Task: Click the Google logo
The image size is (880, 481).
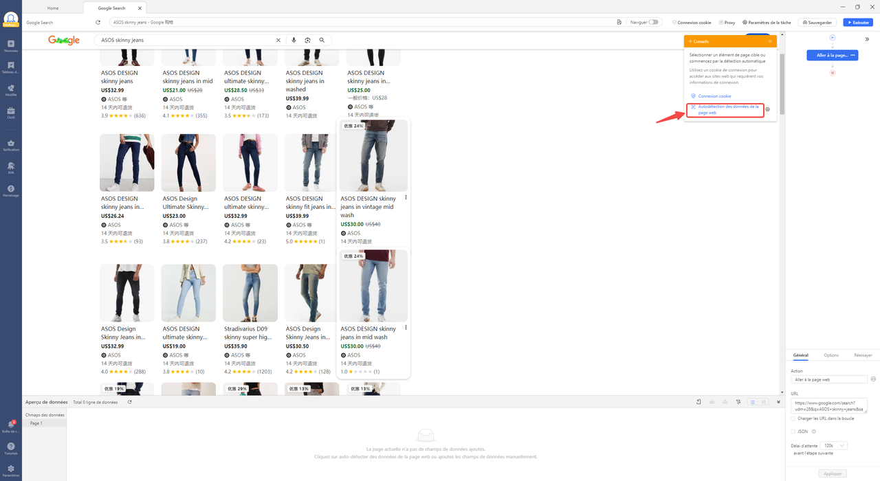Action: pos(64,41)
